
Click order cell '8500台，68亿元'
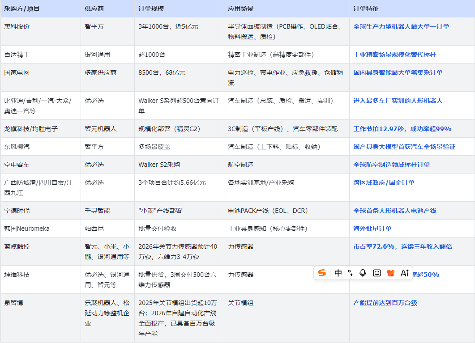click(180, 77)
